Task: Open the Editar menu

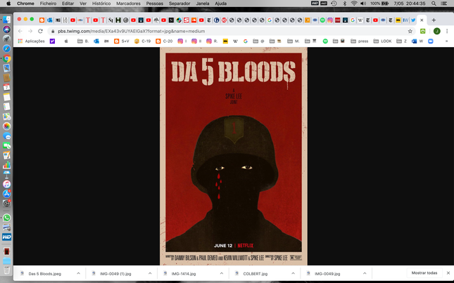Action: tap(68, 4)
